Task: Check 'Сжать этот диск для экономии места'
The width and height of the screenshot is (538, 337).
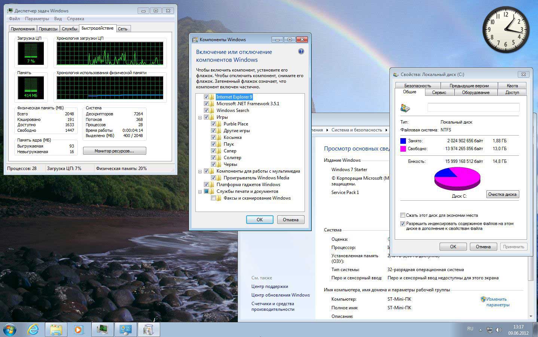Action: pyautogui.click(x=403, y=215)
